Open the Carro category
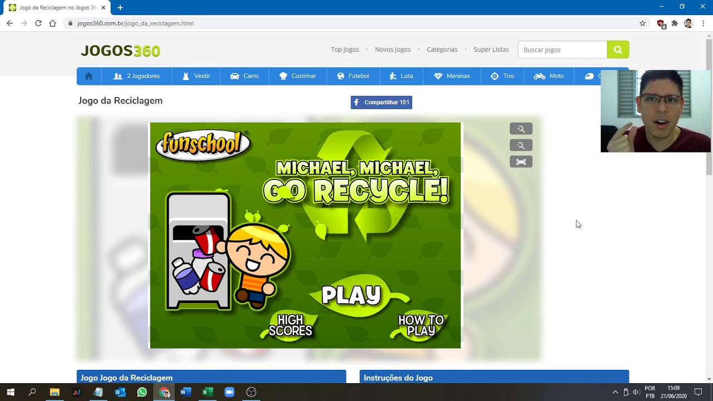Screen dimensions: 713x401 click(x=245, y=76)
